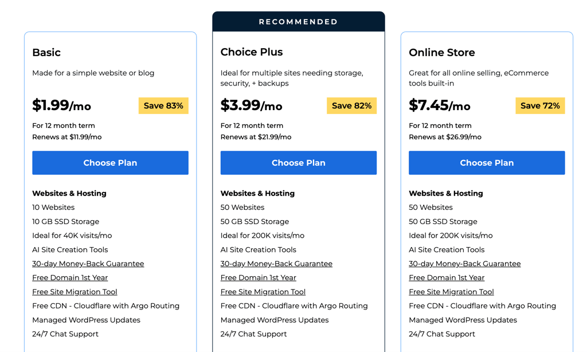Click 'Great for all online selling' description
Screen dimensions: 587x352
click(479, 79)
